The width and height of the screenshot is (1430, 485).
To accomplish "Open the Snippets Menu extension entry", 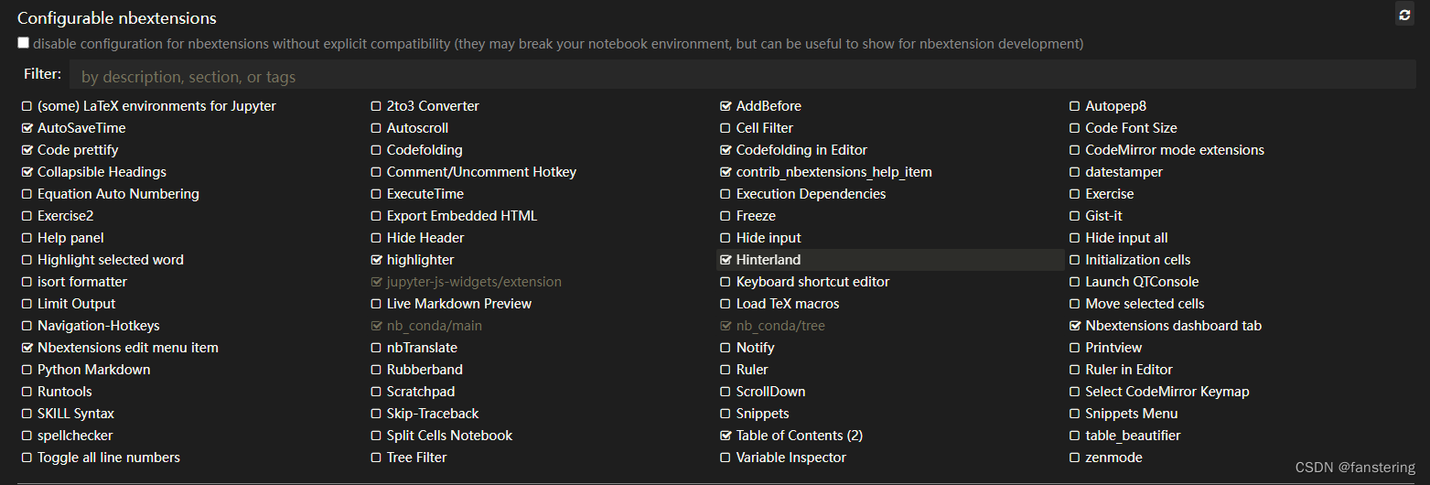I will pyautogui.click(x=1132, y=414).
